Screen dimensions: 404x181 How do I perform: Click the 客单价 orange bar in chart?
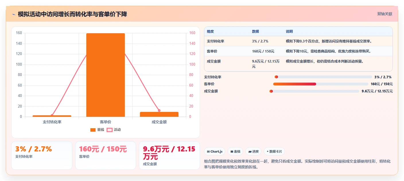(106, 75)
